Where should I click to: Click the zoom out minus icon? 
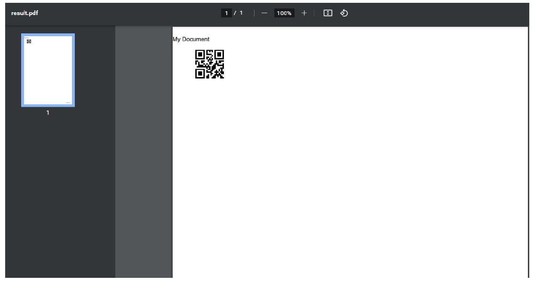[264, 13]
